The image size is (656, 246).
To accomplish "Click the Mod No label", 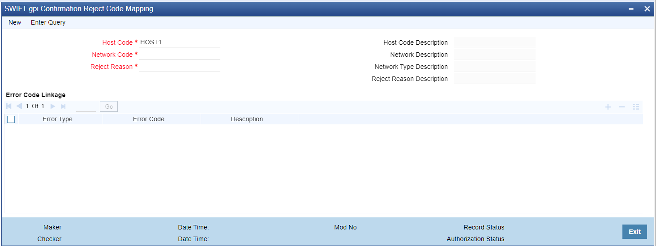I will click(345, 227).
